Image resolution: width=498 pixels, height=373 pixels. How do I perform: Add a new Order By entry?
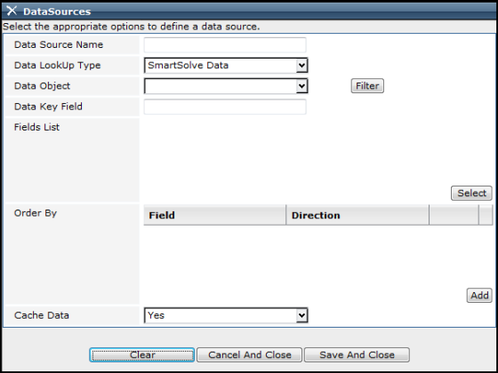[479, 295]
